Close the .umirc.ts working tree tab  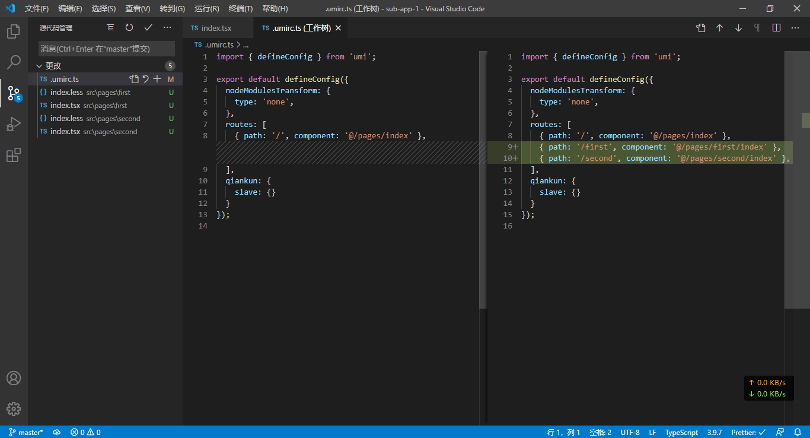[x=338, y=28]
